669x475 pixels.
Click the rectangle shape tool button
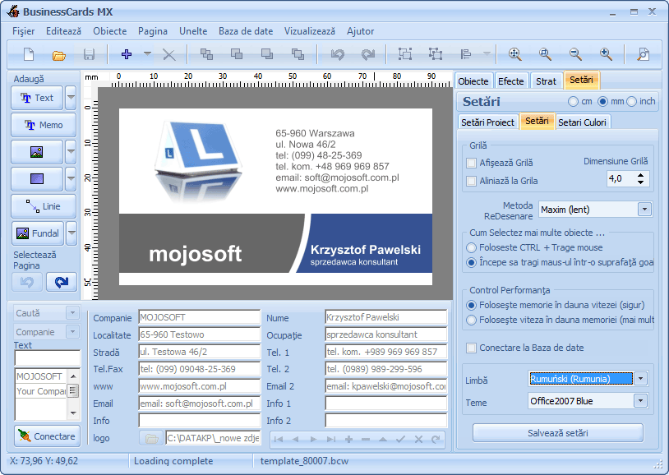[37, 179]
